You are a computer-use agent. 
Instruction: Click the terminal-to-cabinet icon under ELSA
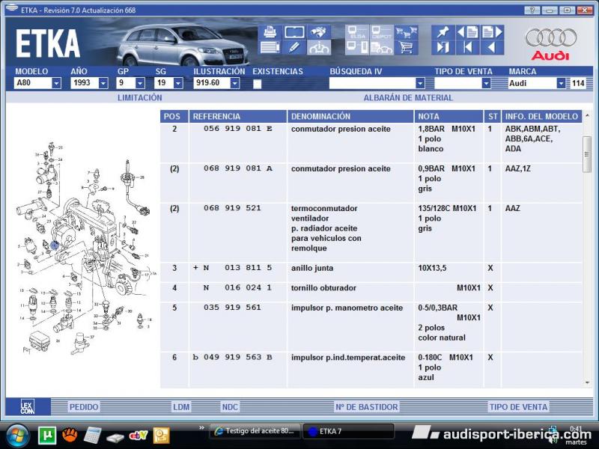click(357, 47)
